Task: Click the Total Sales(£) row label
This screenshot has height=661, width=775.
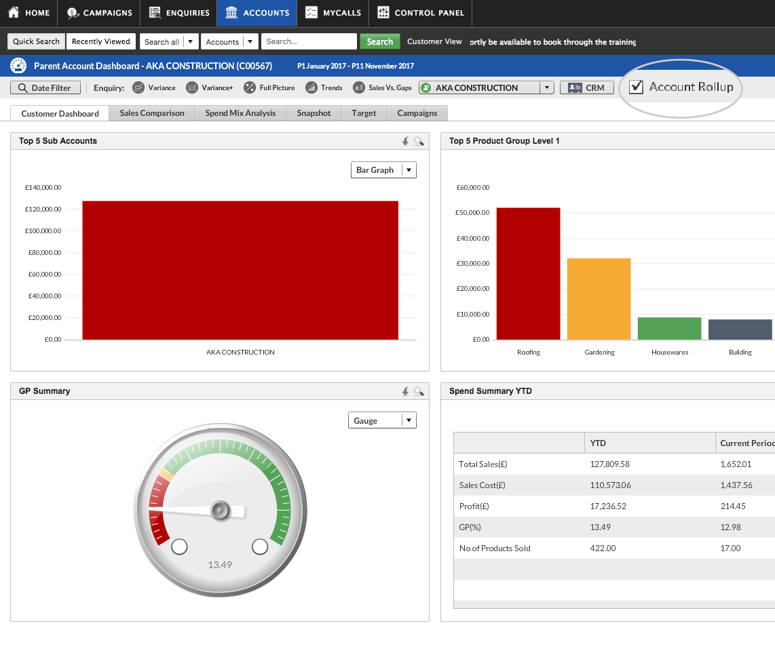Action: [x=483, y=464]
